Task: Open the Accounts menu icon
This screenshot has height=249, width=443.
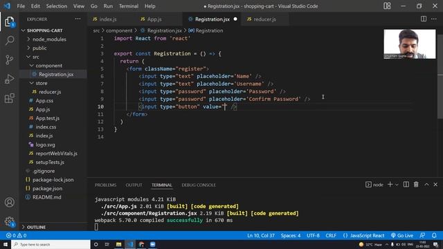Action: 9,203
